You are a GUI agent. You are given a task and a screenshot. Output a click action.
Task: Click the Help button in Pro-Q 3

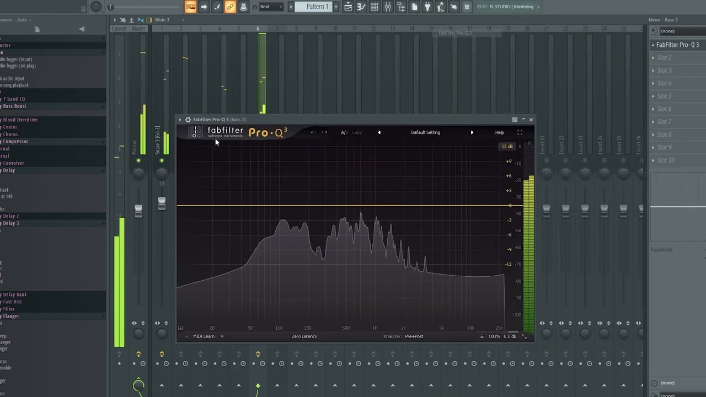pos(499,132)
